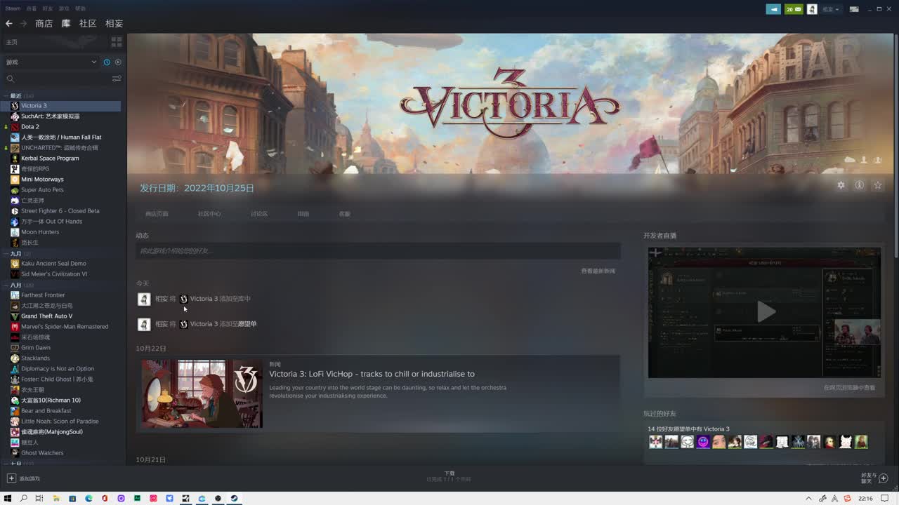
Task: Click 在网页浏览器中查看 broadcast link
Action: point(849,387)
